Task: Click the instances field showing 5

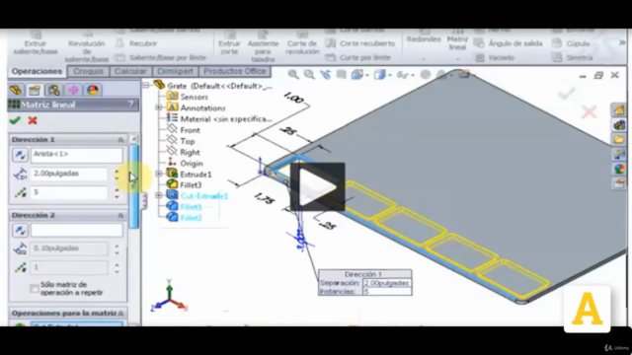Action: pyautogui.click(x=69, y=192)
